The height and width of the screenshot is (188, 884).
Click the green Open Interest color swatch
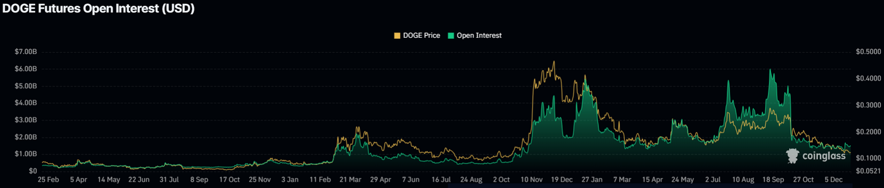(451, 36)
